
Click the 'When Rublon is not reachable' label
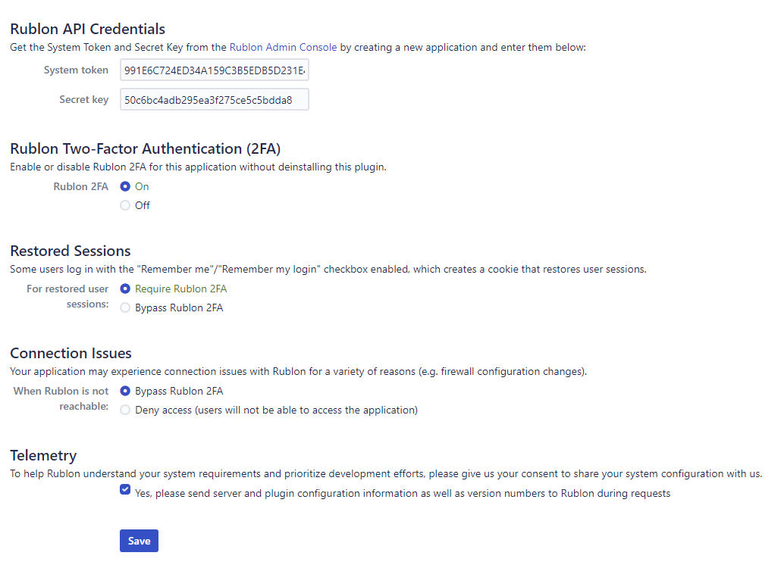[x=61, y=398]
